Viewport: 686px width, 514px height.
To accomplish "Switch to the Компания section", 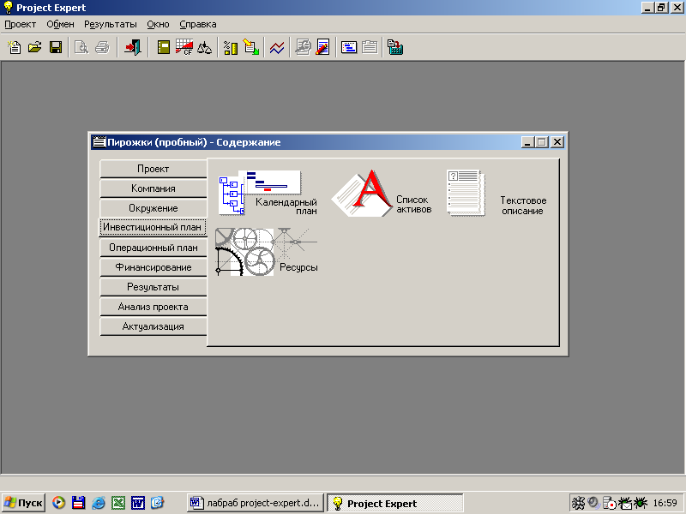I will [153, 188].
